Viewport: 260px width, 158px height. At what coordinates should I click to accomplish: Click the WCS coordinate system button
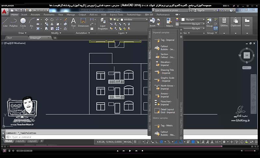coord(247,68)
